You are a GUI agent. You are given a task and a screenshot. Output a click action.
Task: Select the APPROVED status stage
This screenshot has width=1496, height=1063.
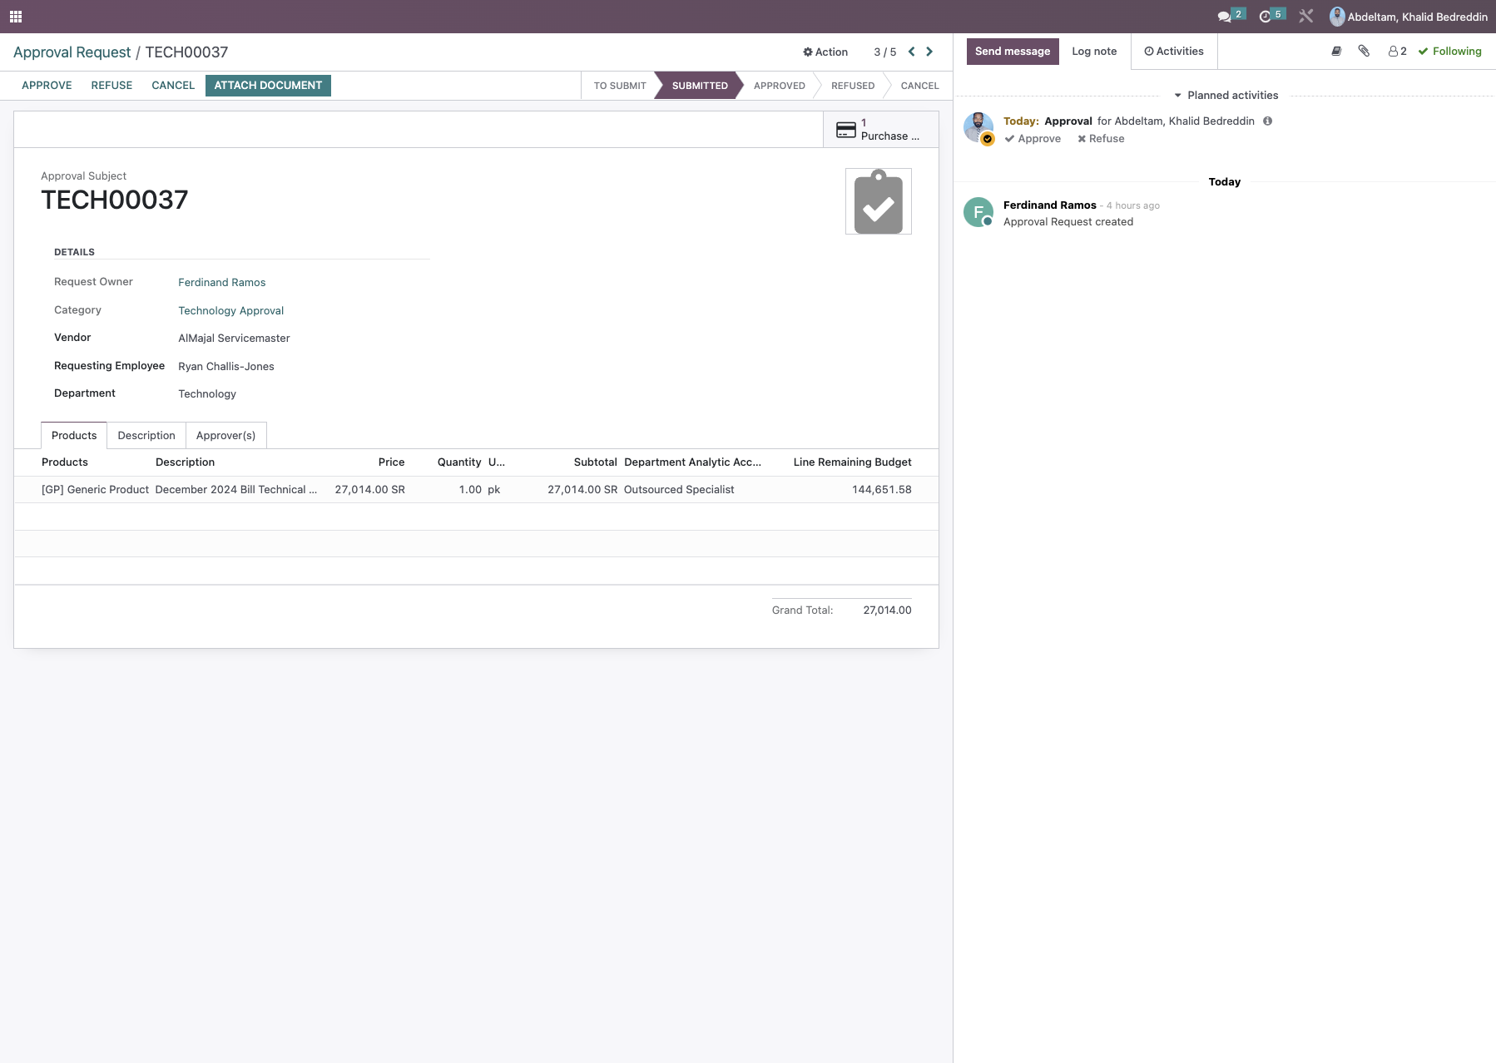[x=780, y=86]
